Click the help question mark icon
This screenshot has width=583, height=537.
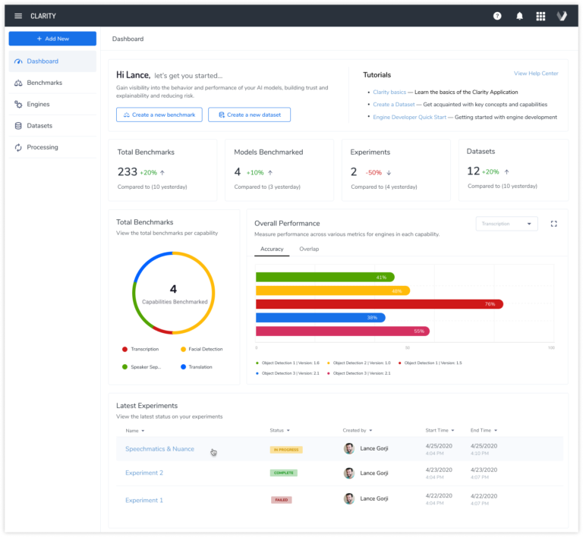click(x=497, y=16)
